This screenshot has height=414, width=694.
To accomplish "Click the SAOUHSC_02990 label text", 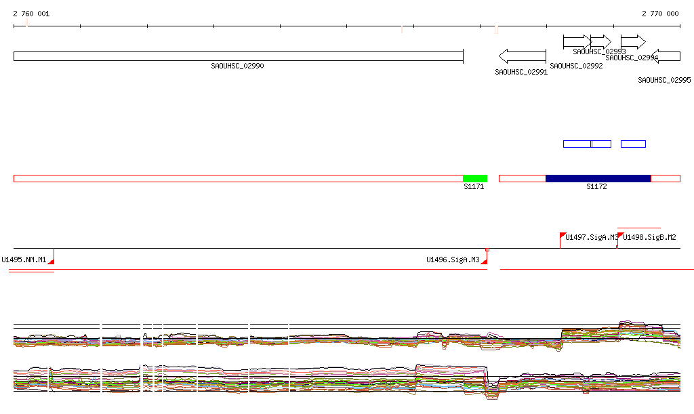I will pyautogui.click(x=237, y=66).
